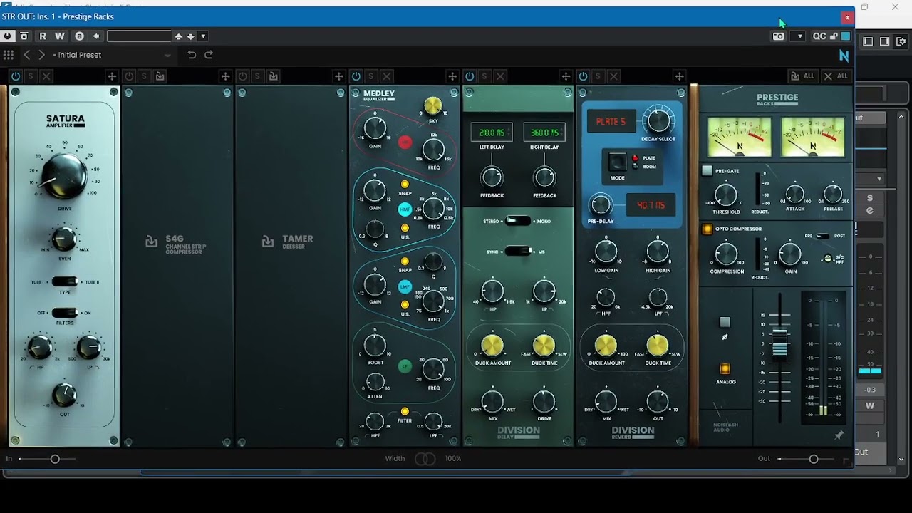The width and height of the screenshot is (912, 513).
Task: Toggle the PRE/POST compressor switch
Action: 822,236
